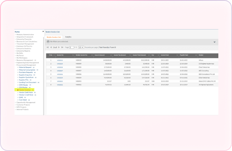This screenshot has height=151, width=232.
Task: Expand the Modules Administration node
Action: tap(15, 35)
